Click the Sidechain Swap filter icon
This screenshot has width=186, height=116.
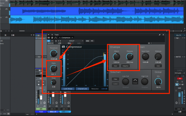coord(136,81)
